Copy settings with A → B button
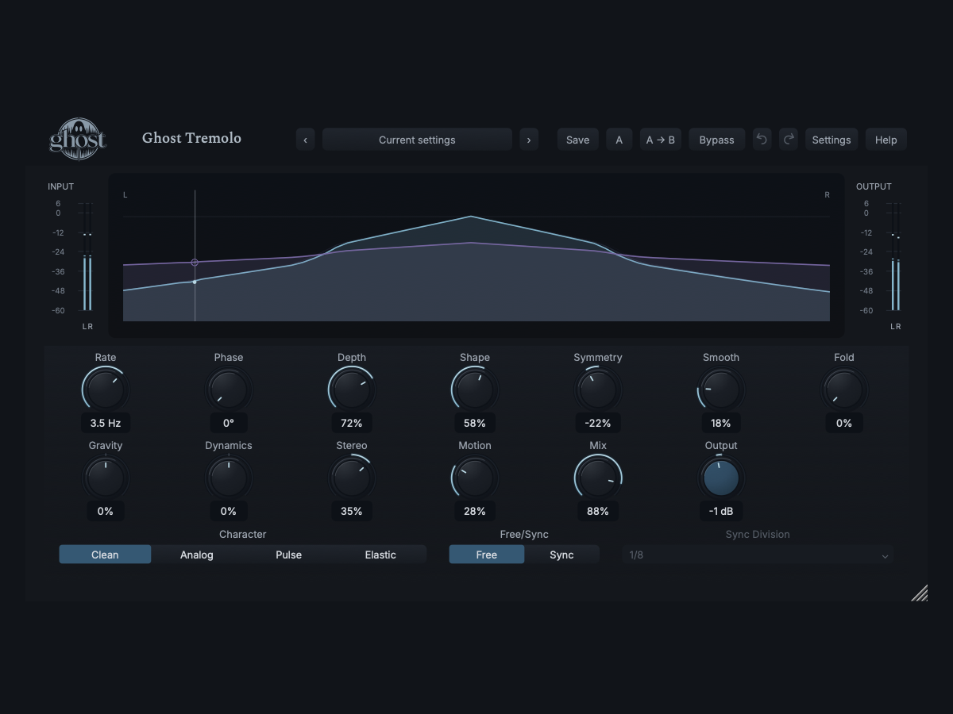This screenshot has height=714, width=953. [661, 140]
